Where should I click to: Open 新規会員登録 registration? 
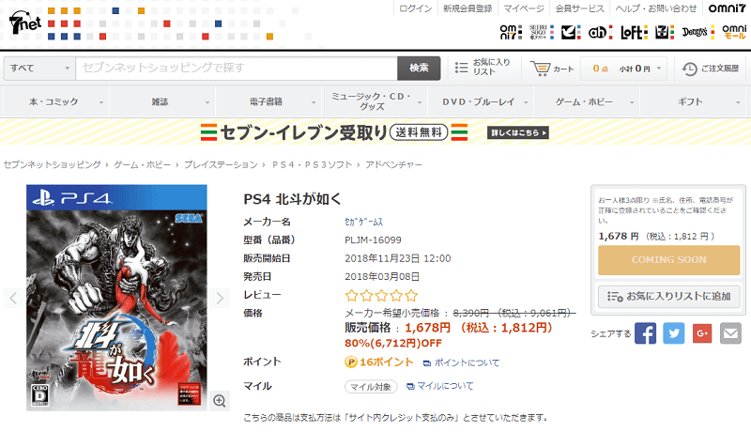coord(467,8)
